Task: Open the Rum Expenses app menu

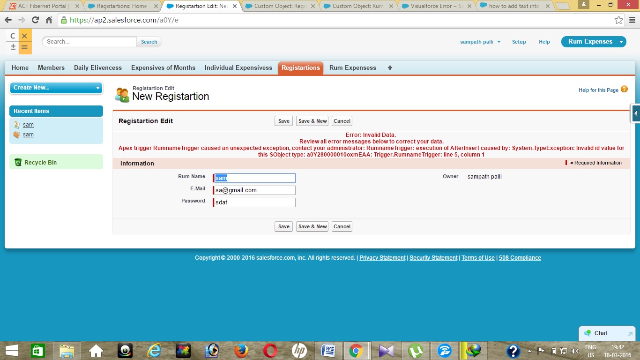Action: (x=594, y=42)
